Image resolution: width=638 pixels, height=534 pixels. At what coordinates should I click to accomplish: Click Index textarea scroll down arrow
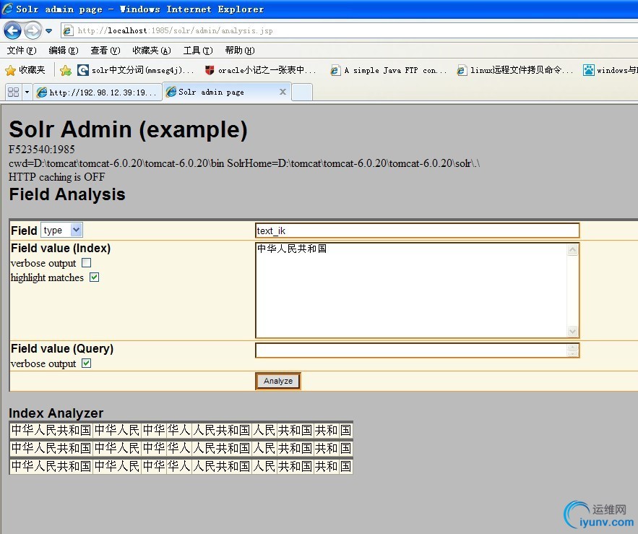pos(572,331)
